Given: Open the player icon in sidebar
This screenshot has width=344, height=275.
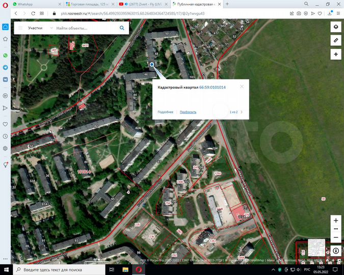Looking at the screenshot, I should pyautogui.click(x=5, y=96).
